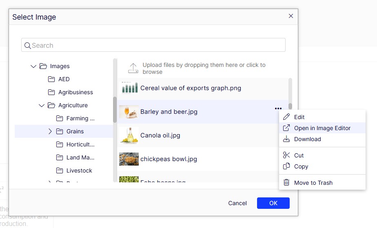
Task: Select the Canola oil.jpg thumbnail
Action: (129, 135)
